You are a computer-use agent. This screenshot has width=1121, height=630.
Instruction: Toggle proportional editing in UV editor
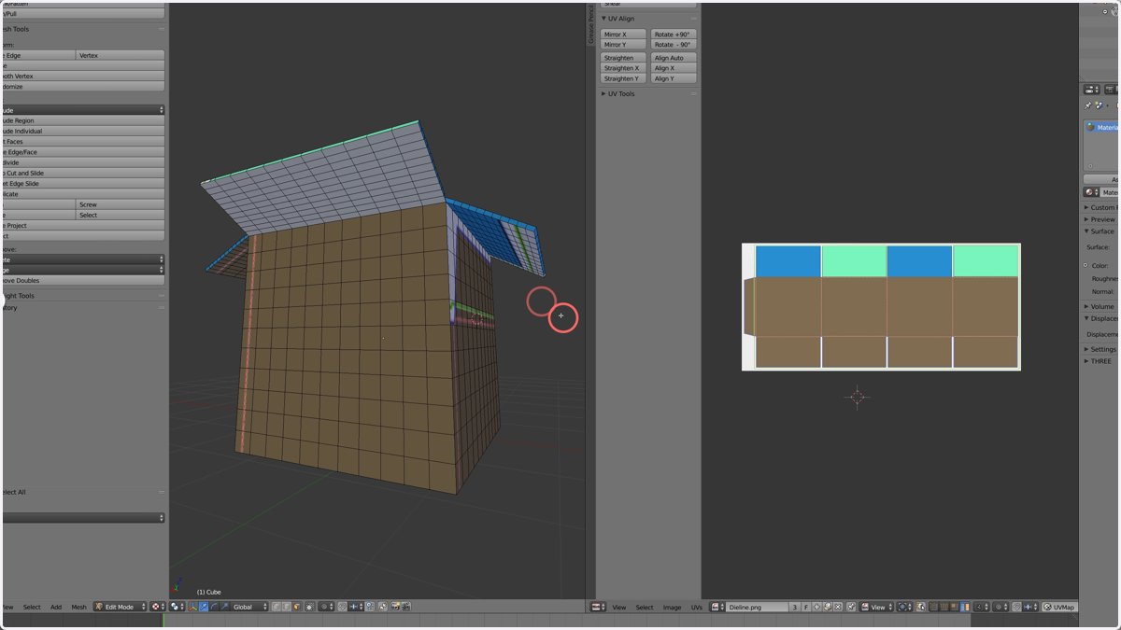1000,607
